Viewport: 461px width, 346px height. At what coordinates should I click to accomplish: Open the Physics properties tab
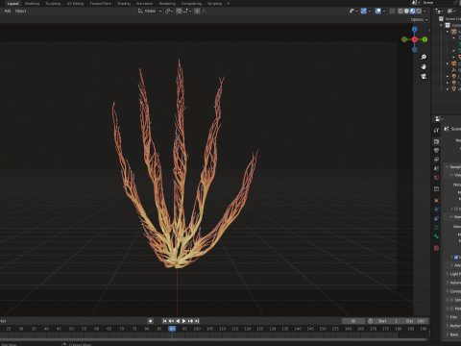pos(436,210)
